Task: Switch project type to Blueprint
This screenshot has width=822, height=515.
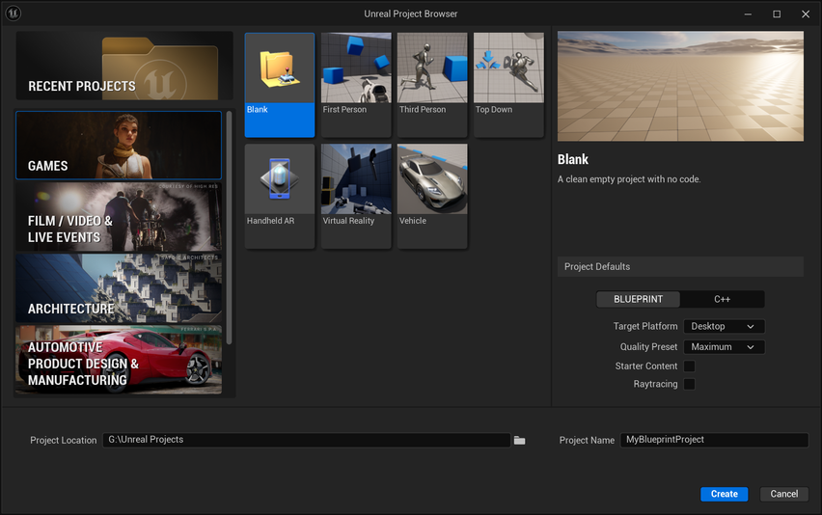Action: coord(638,299)
